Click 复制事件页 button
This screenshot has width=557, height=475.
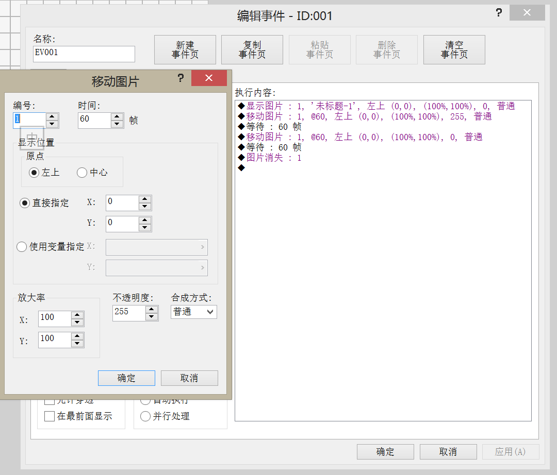(x=252, y=49)
